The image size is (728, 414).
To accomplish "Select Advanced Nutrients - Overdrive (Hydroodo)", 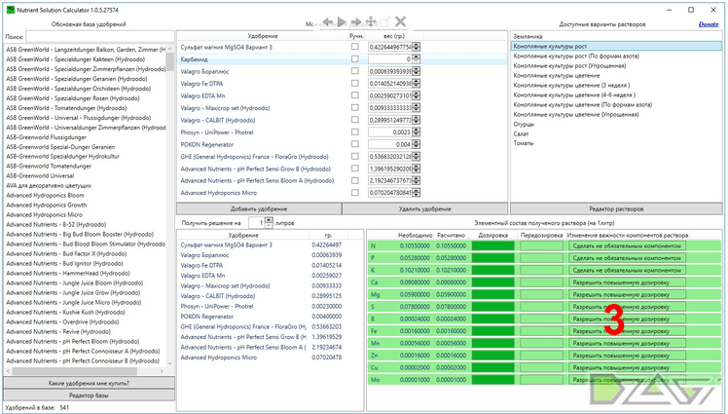I will click(x=62, y=321).
